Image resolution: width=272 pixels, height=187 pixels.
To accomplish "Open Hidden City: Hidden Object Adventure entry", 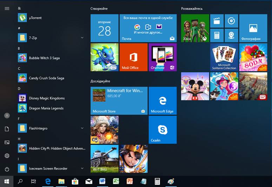I will coord(52,148).
